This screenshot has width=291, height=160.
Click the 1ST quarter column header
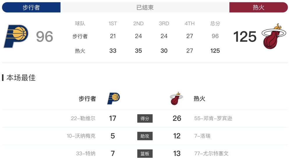point(113,23)
